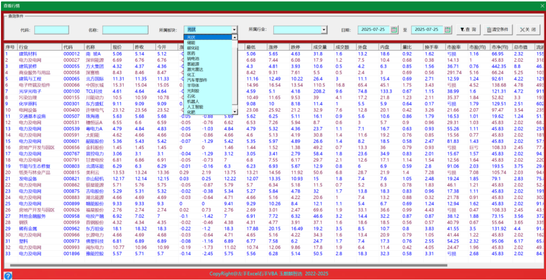Click stock code 000959

click(71, 222)
